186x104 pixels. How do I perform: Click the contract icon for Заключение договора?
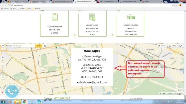point(92,17)
